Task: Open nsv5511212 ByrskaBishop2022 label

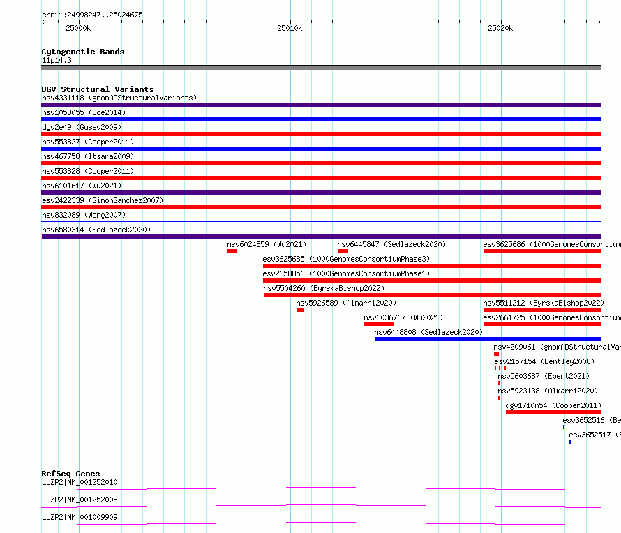Action: (544, 303)
